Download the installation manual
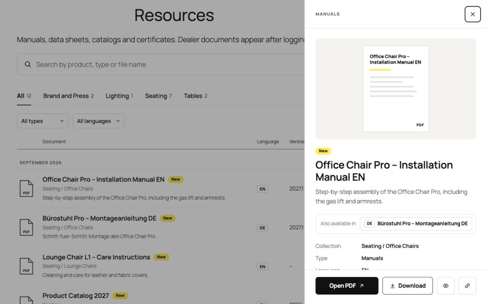This screenshot has width=487, height=304. pos(407,285)
